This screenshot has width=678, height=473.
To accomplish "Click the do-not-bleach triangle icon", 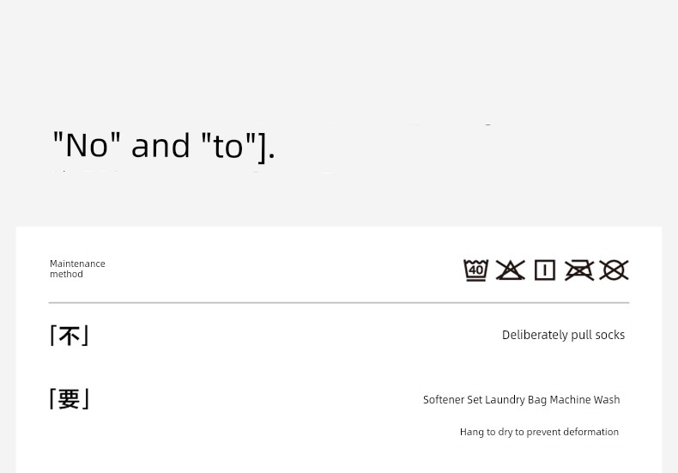I will [x=510, y=270].
